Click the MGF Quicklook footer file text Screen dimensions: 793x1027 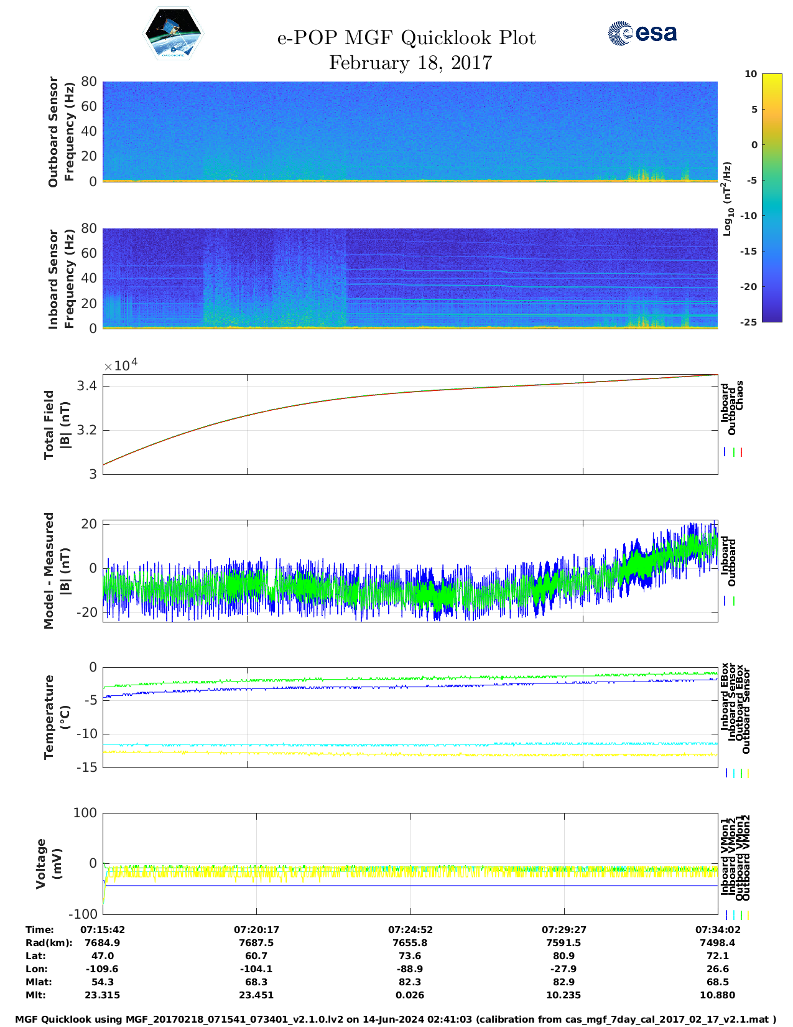click(396, 1020)
